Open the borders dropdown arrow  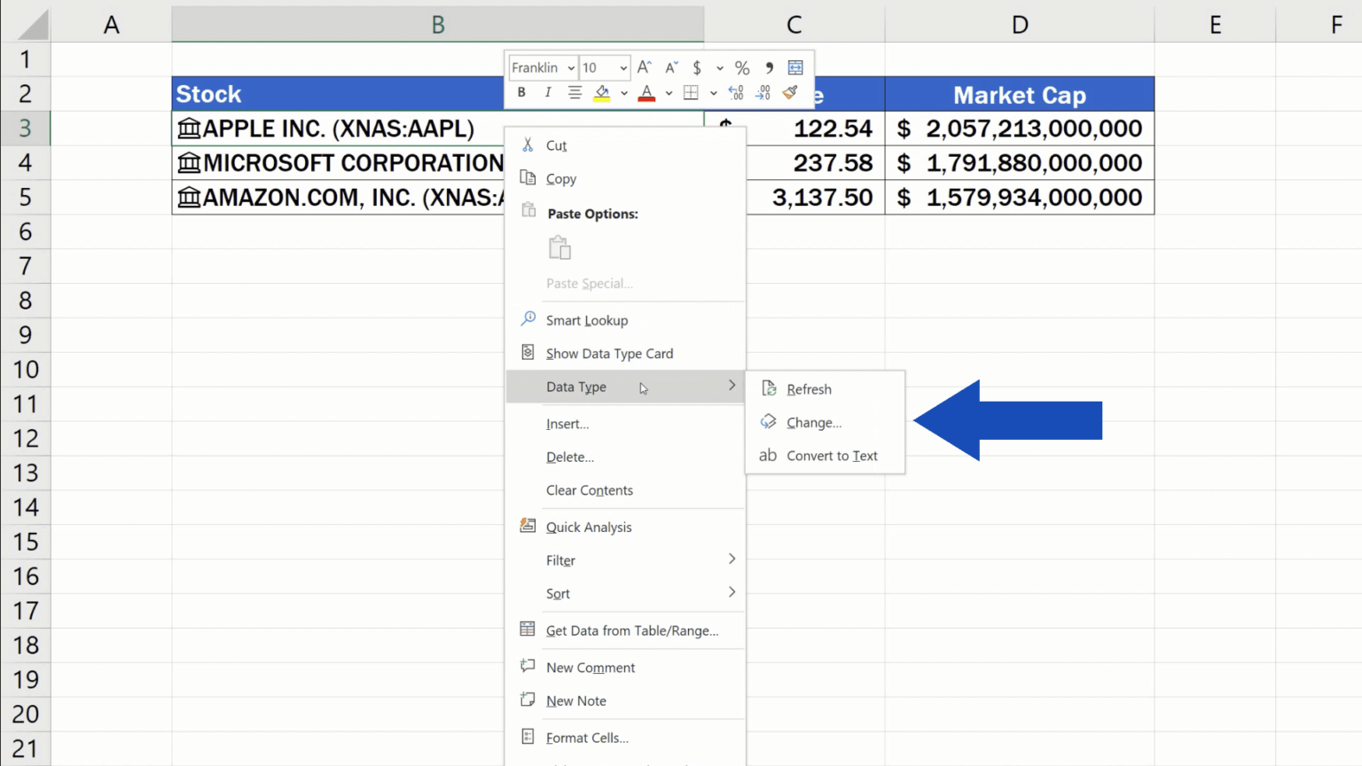coord(713,92)
